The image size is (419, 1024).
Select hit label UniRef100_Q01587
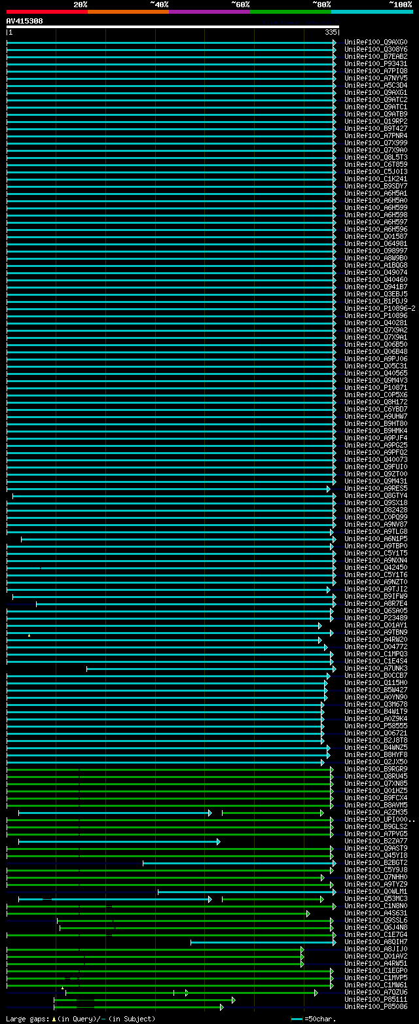[376, 237]
